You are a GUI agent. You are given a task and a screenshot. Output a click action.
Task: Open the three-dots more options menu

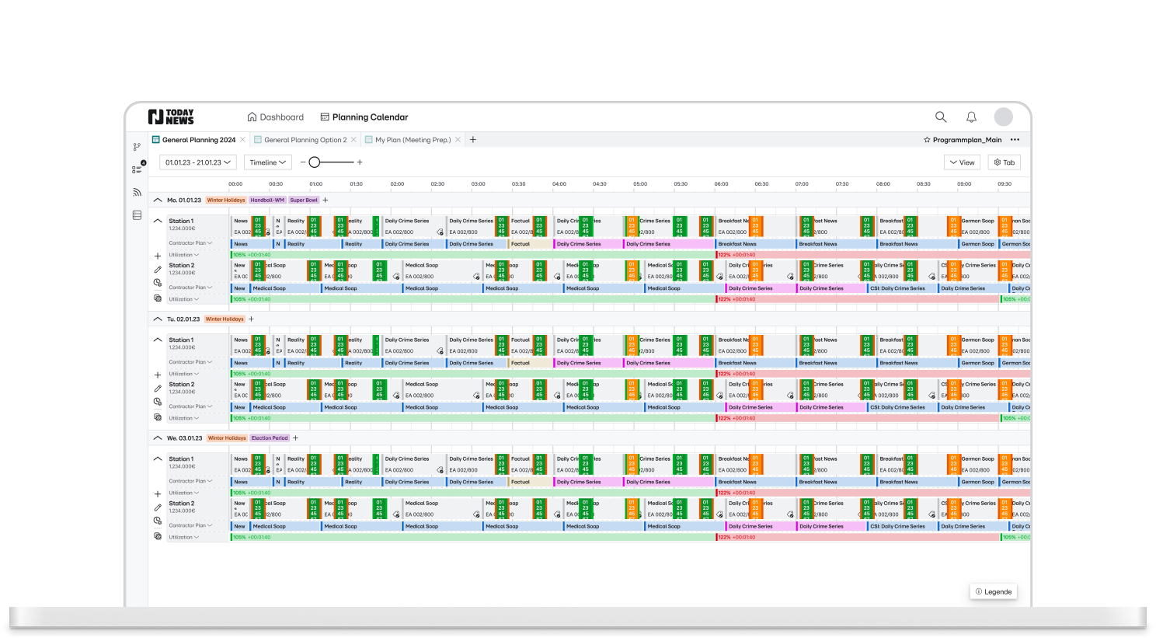click(x=1015, y=140)
